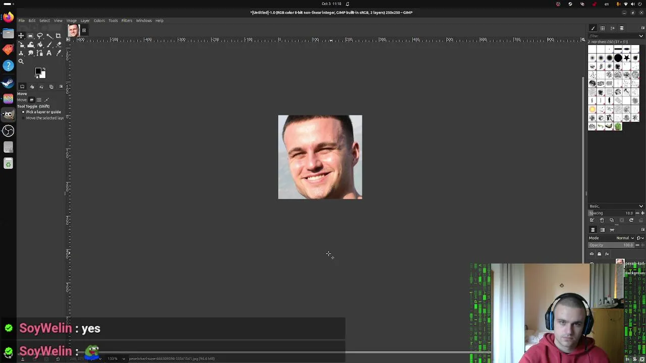Adjust the brush Spacing slider
This screenshot has width=646, height=363.
(612, 213)
